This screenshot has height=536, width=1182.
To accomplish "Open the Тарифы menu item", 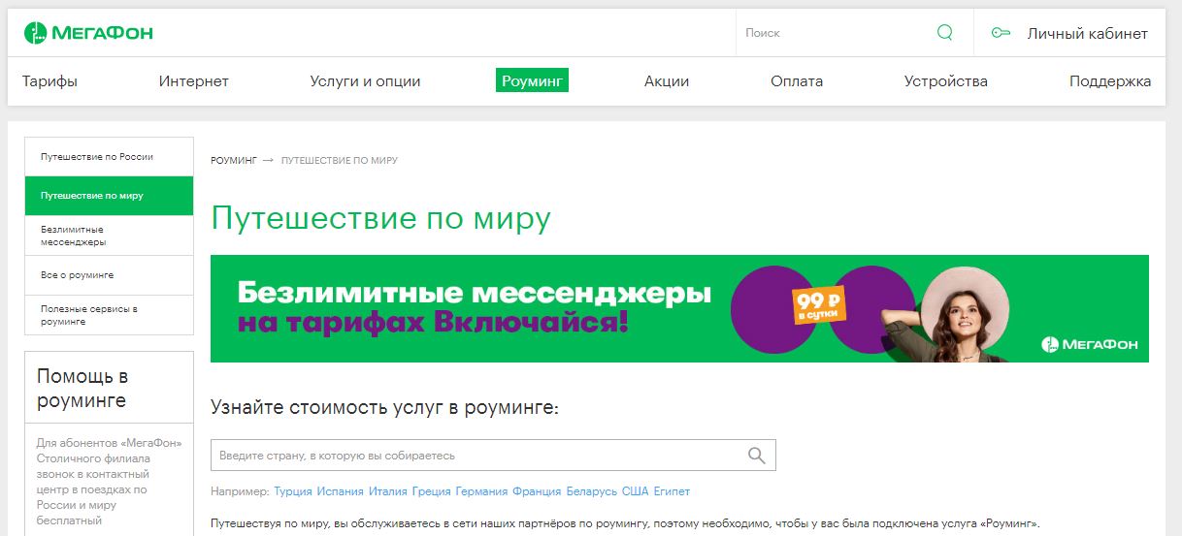I will tap(49, 81).
